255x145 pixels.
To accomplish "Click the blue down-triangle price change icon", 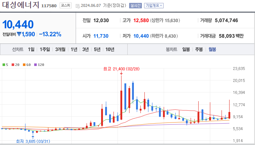I will pos(19,34).
